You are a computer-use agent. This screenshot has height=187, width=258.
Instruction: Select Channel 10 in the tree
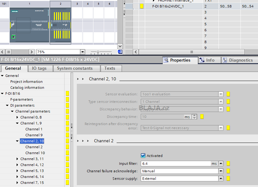35,153
